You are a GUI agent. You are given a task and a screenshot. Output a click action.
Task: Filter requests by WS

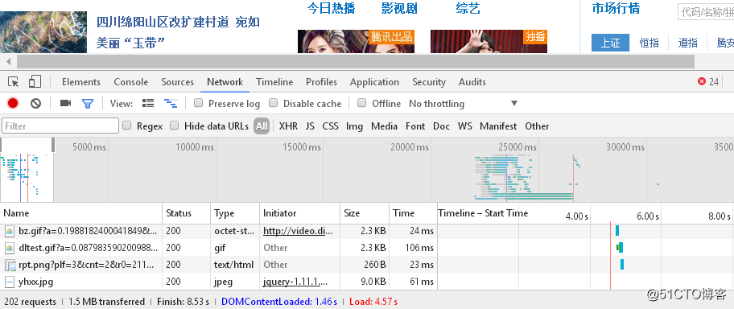click(x=465, y=126)
